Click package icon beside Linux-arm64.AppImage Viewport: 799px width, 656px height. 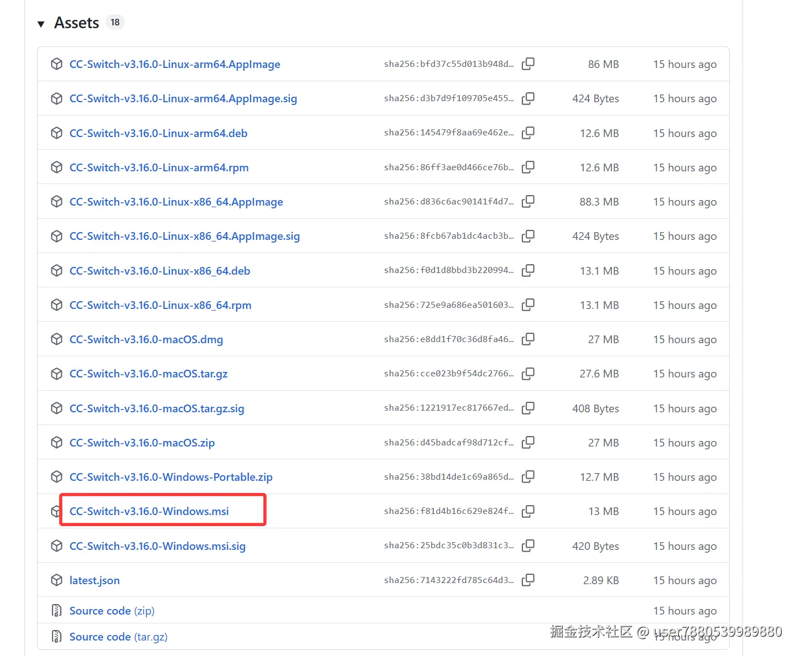[56, 64]
